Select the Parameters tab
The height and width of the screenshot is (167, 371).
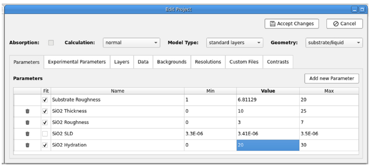coord(26,62)
